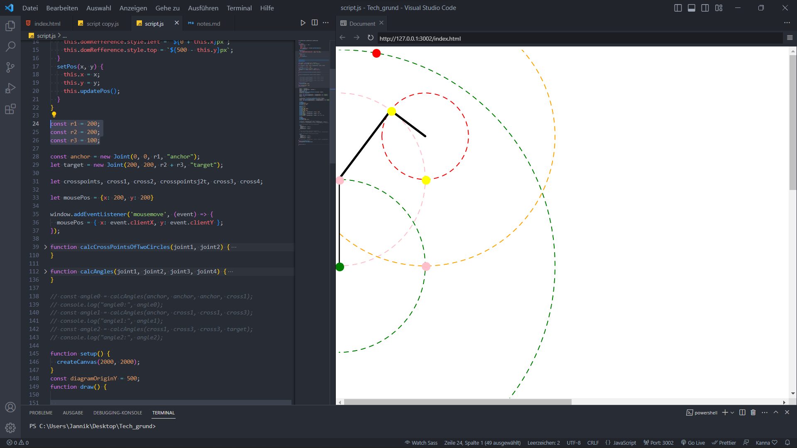This screenshot has width=797, height=448.
Task: Click Port: 3002 in status bar
Action: point(658,443)
